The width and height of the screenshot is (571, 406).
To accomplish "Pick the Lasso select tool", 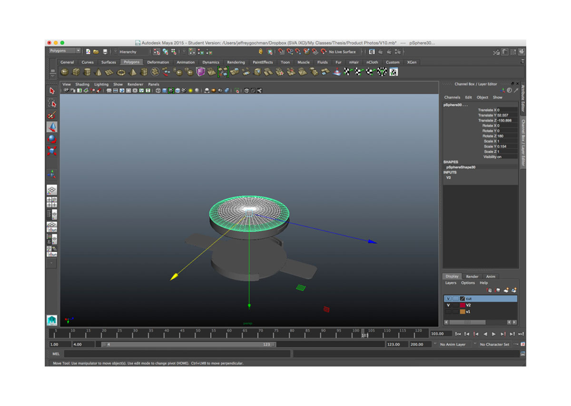I will pos(52,103).
